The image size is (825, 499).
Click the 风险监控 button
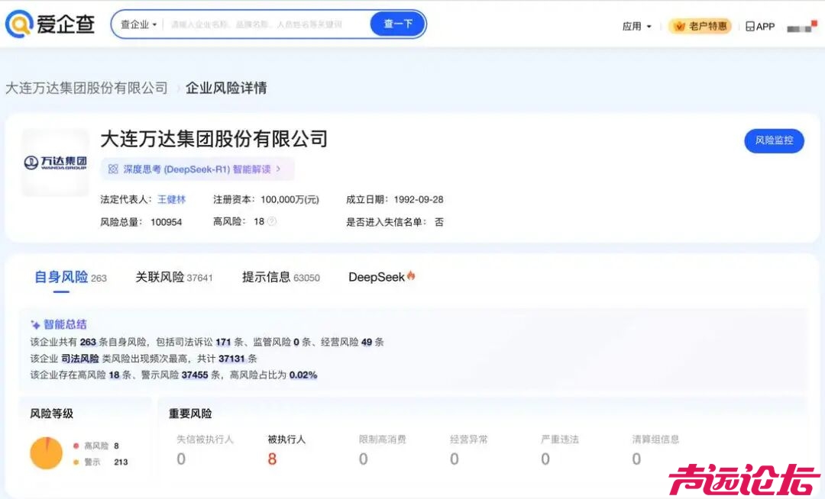774,140
